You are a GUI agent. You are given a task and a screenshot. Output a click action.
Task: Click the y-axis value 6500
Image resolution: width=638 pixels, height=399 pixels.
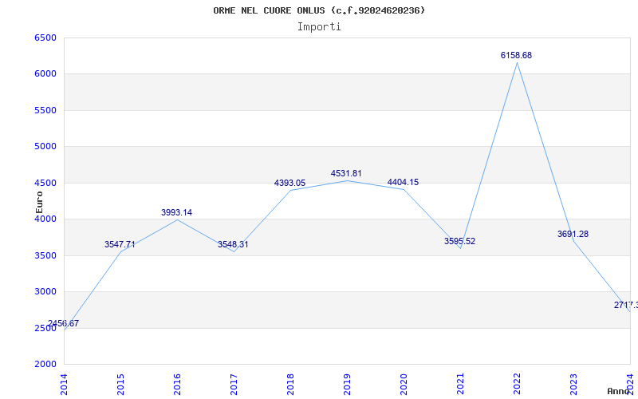(x=45, y=38)
